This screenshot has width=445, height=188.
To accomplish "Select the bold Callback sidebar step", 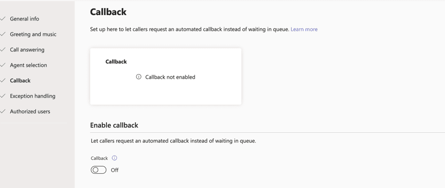I will tap(20, 81).
